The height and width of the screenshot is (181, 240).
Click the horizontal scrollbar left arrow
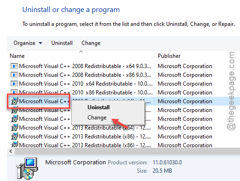(x=11, y=151)
